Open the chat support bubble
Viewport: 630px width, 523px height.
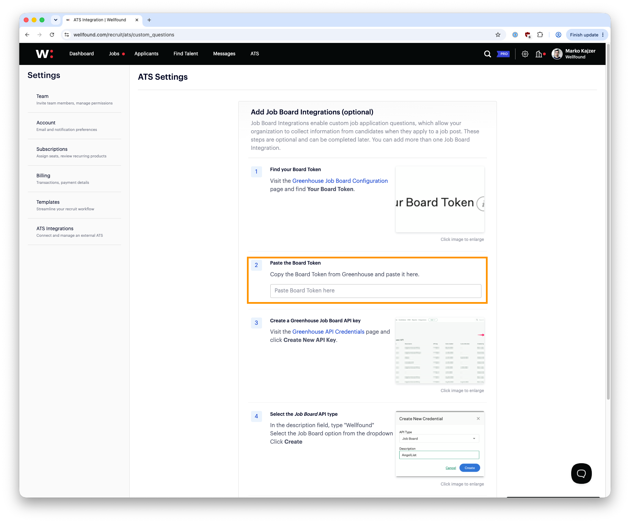point(581,474)
